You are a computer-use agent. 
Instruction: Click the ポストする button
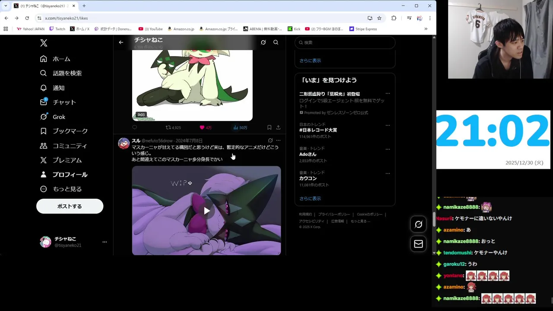(x=70, y=206)
